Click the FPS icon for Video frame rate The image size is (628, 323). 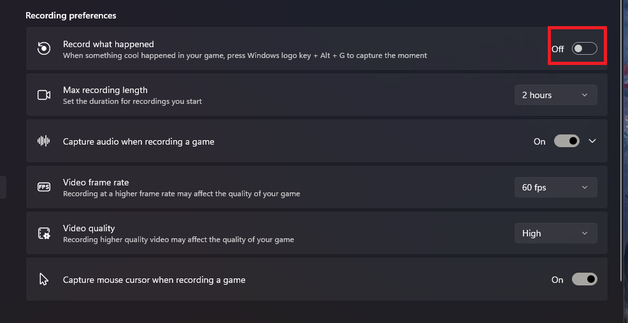44,187
